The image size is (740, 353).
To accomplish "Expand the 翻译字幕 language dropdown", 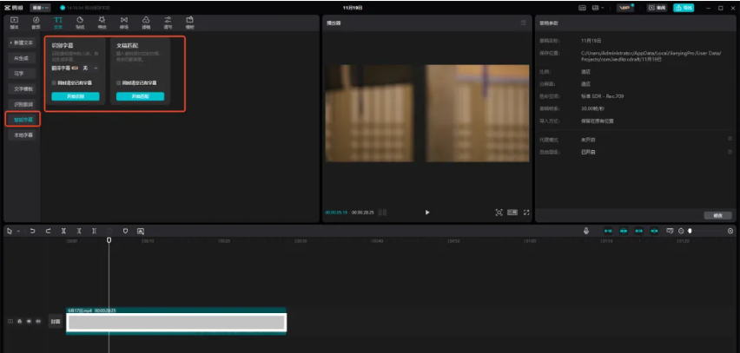I will [96, 67].
